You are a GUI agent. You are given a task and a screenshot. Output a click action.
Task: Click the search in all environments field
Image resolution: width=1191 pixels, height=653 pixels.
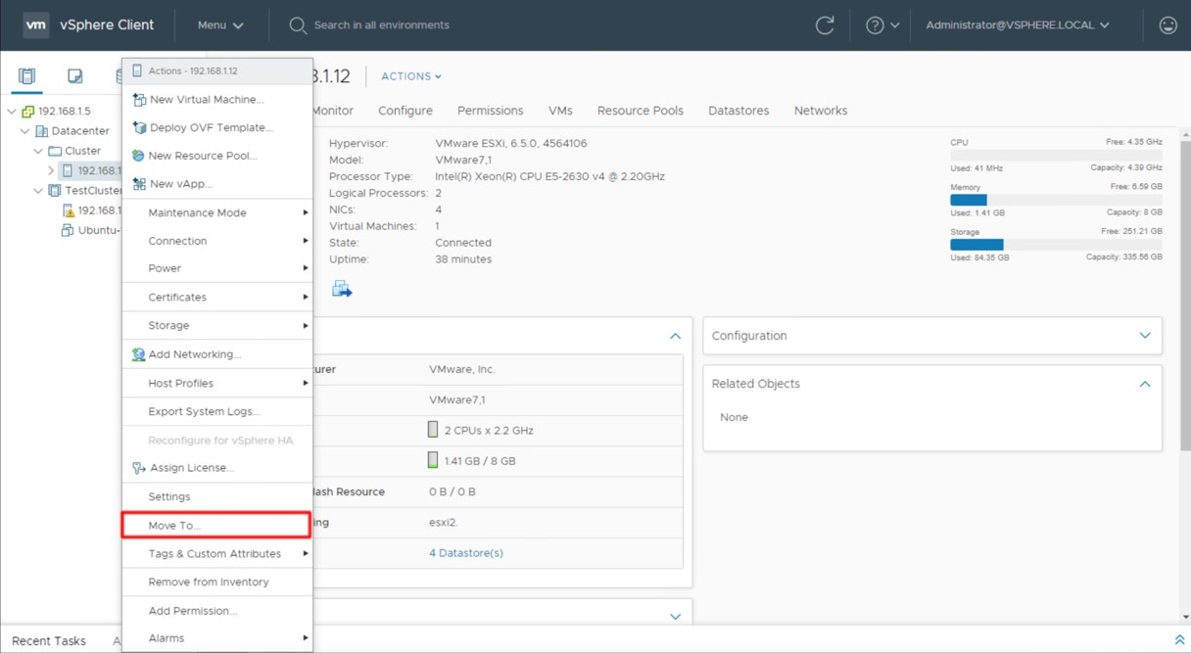tap(382, 25)
